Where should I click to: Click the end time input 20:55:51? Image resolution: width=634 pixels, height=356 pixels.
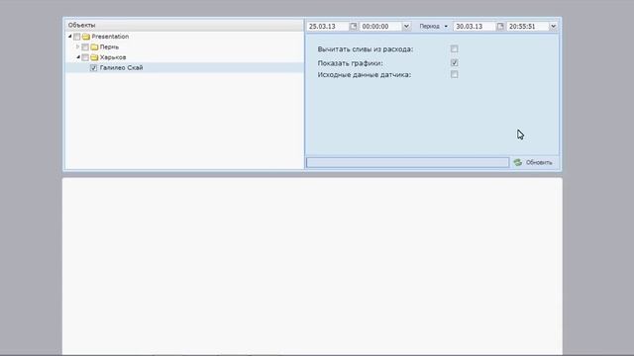click(528, 27)
